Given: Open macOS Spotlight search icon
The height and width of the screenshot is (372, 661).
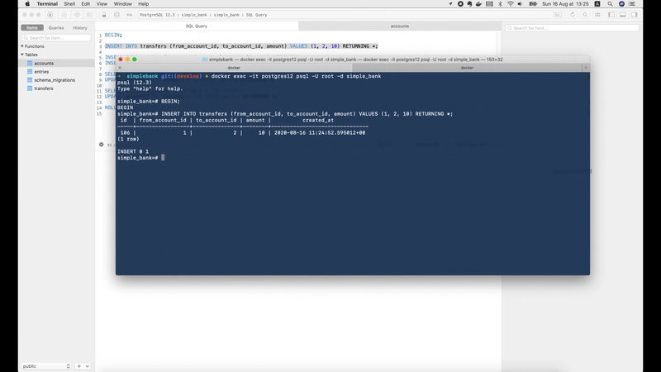Looking at the screenshot, I should coord(610,4).
